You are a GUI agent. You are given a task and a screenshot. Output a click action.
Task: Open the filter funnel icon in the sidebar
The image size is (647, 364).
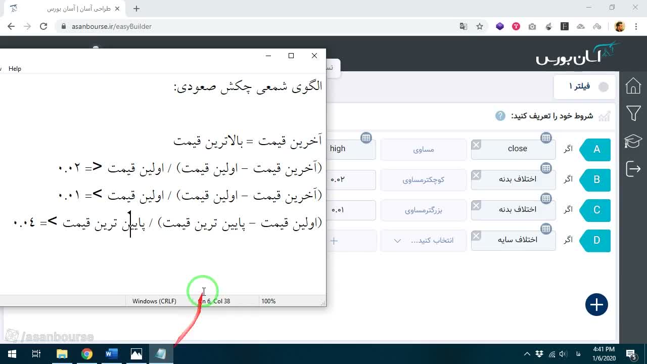[633, 113]
